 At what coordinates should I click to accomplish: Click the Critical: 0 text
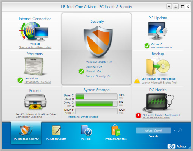point(157,44)
